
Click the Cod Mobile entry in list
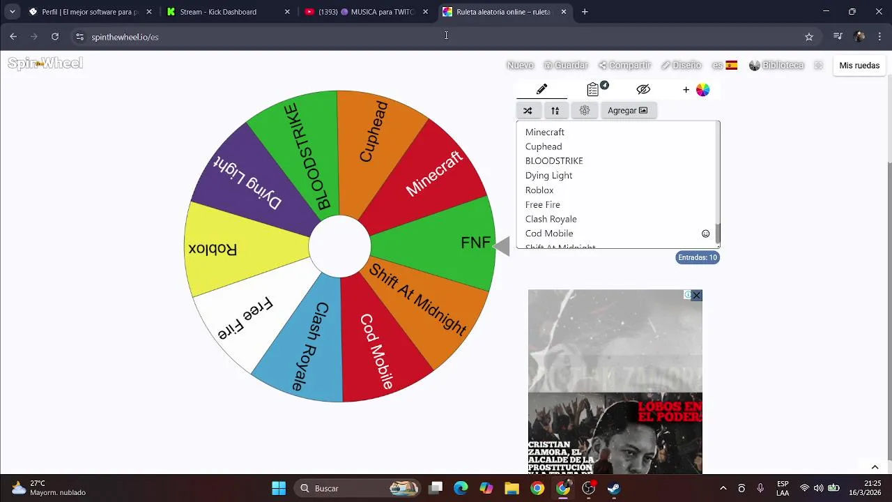549,234
